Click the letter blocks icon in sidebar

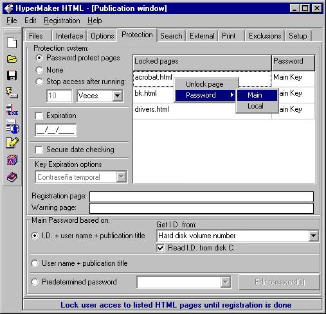click(12, 160)
